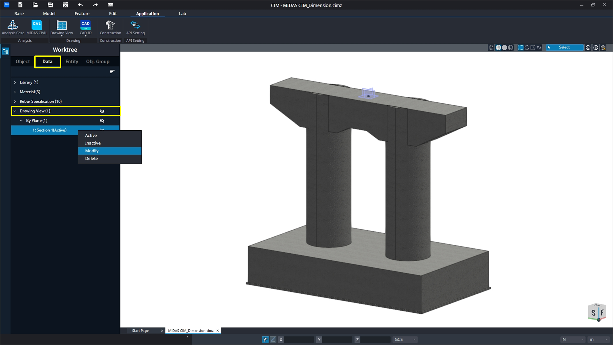Select wireframe display mode icon
Viewport: 613px width, 345px height.
point(511,48)
